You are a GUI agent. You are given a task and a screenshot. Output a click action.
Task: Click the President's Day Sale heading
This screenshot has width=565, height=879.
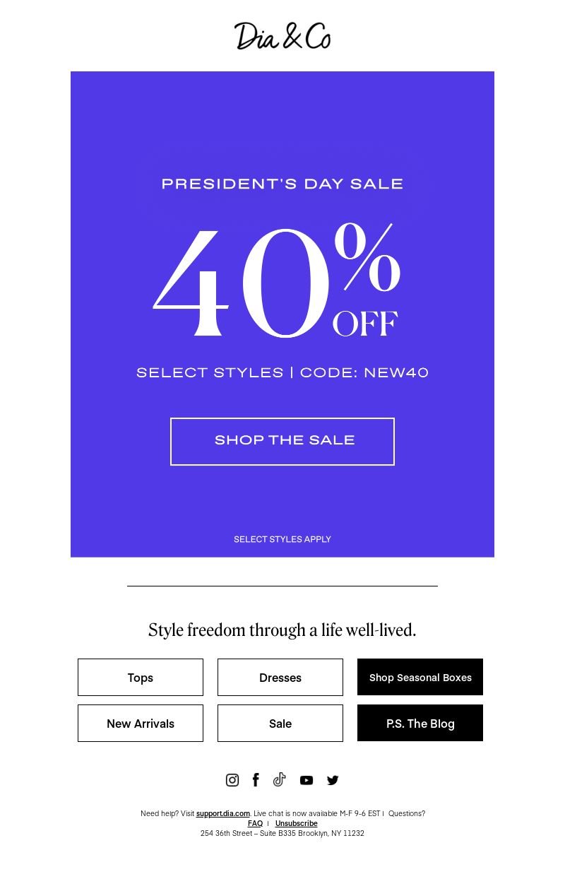pos(282,184)
